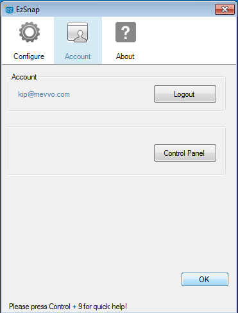
Task: Close the EzSnap window
Action: click(x=225, y=10)
